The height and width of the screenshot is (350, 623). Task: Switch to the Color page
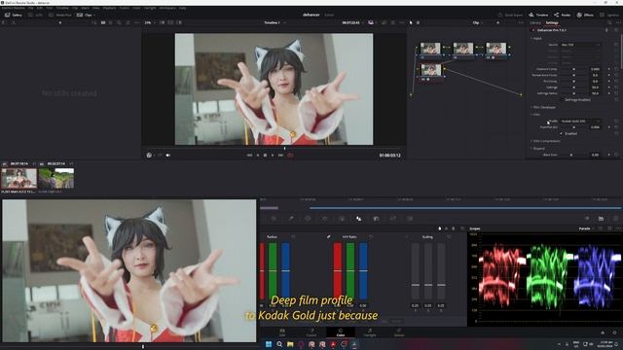pyautogui.click(x=341, y=332)
